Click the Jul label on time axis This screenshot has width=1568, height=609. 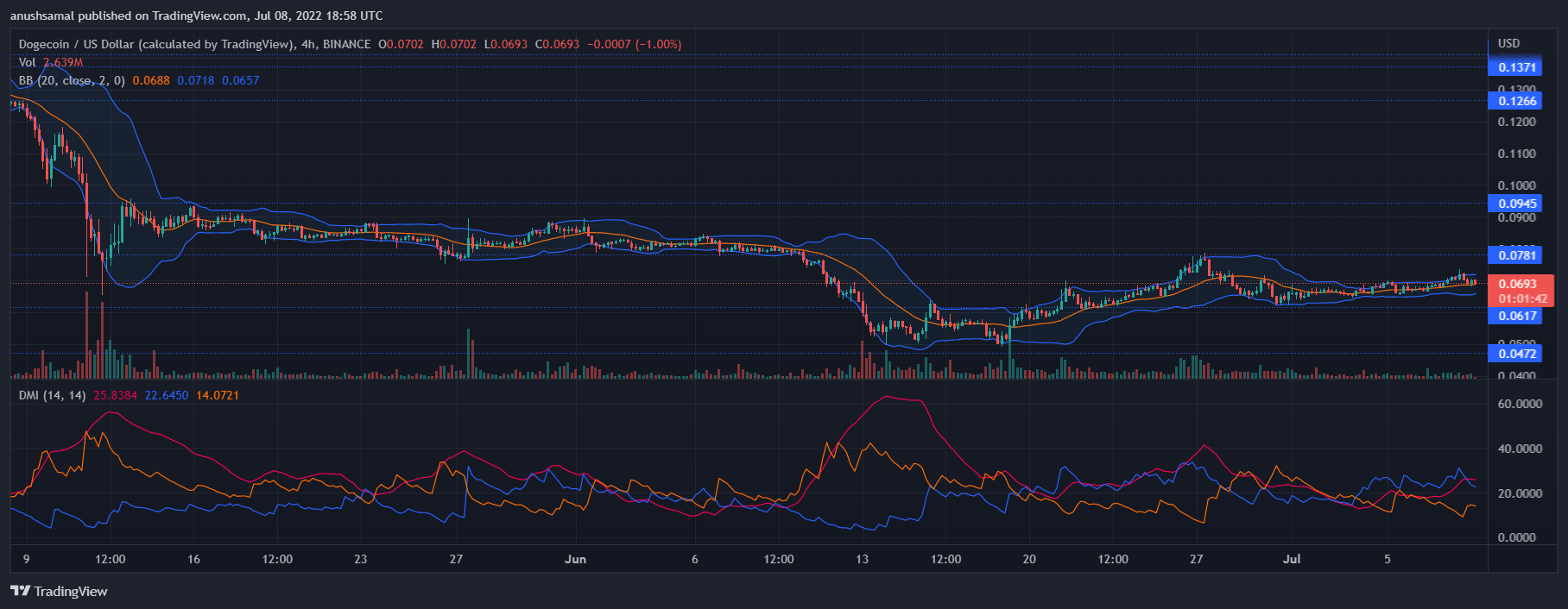(x=1292, y=559)
